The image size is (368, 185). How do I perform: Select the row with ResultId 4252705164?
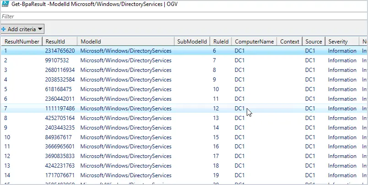pyautogui.click(x=184, y=118)
